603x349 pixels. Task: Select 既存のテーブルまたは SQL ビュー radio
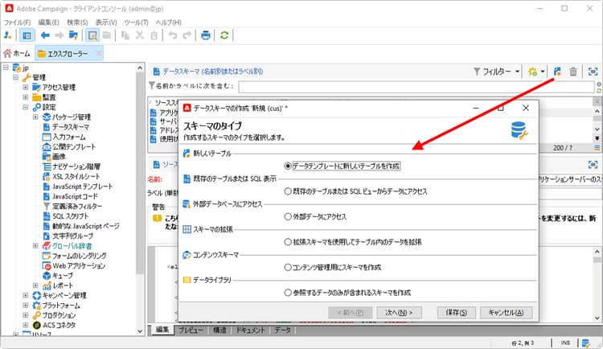click(x=288, y=191)
